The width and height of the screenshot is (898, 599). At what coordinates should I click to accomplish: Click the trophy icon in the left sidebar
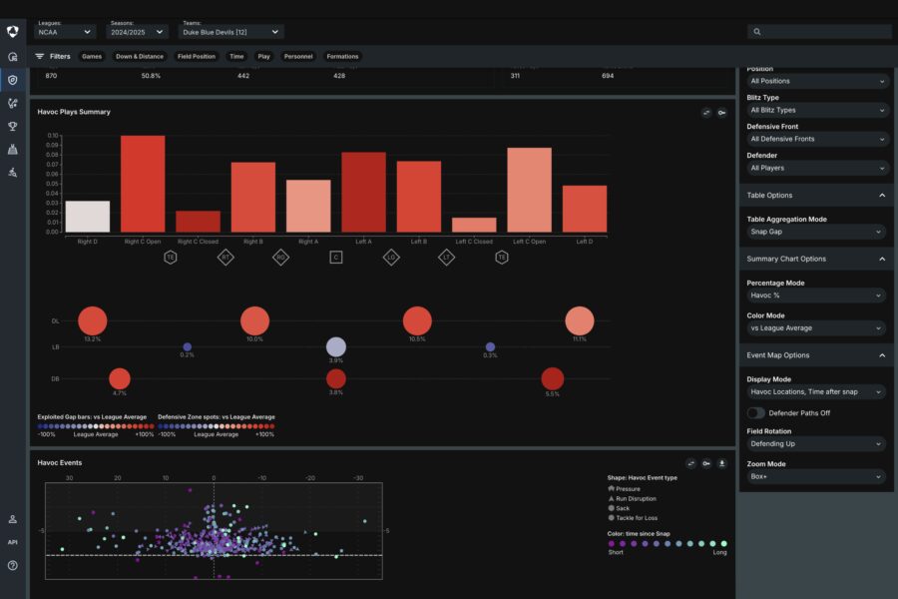[x=12, y=126]
